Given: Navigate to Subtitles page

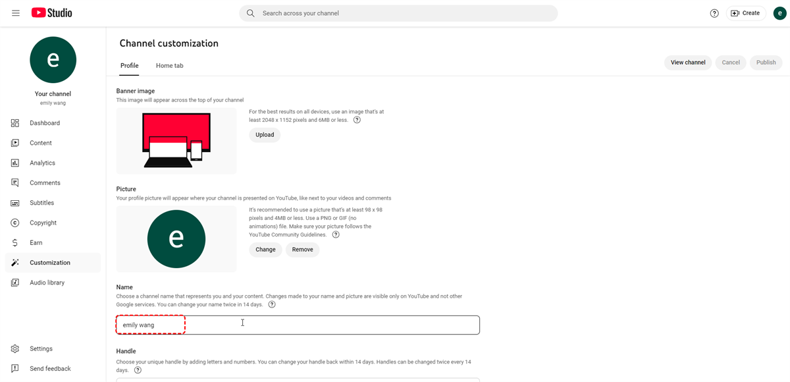Looking at the screenshot, I should (41, 203).
